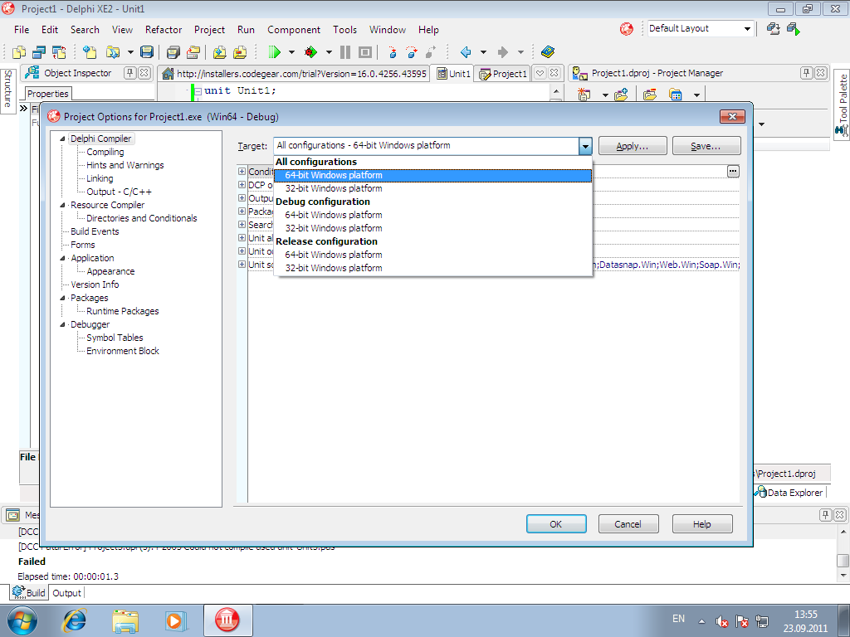The image size is (850, 637).
Task: Click the Program Reset stop icon
Action: (365, 52)
